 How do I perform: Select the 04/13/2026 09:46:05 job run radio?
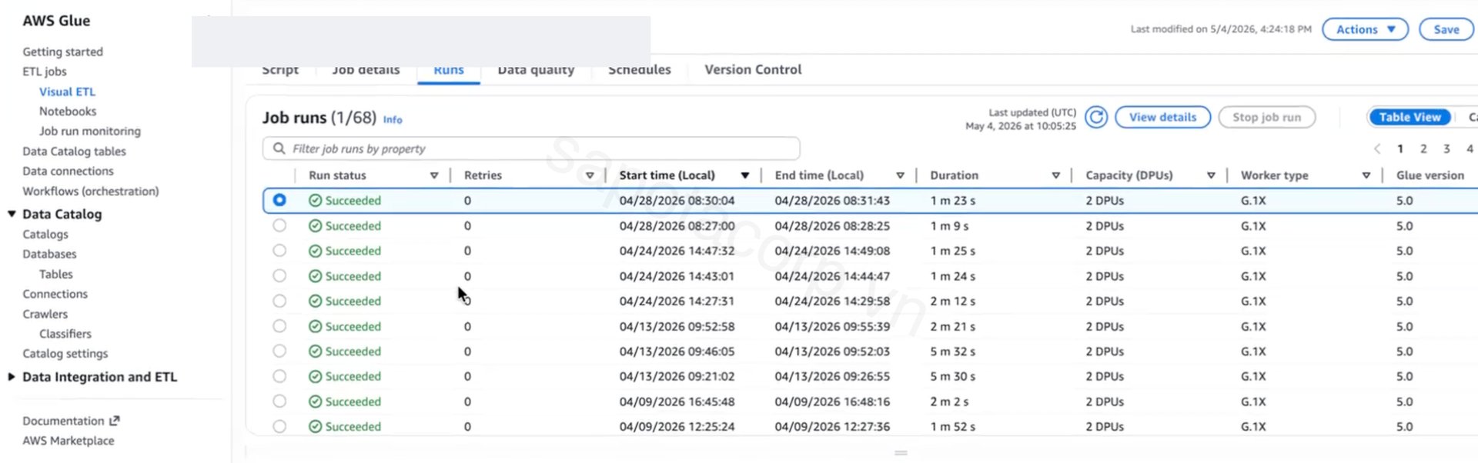[x=279, y=351]
